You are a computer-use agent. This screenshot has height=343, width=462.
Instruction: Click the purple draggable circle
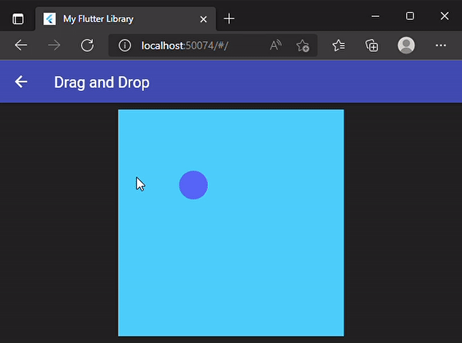point(193,185)
